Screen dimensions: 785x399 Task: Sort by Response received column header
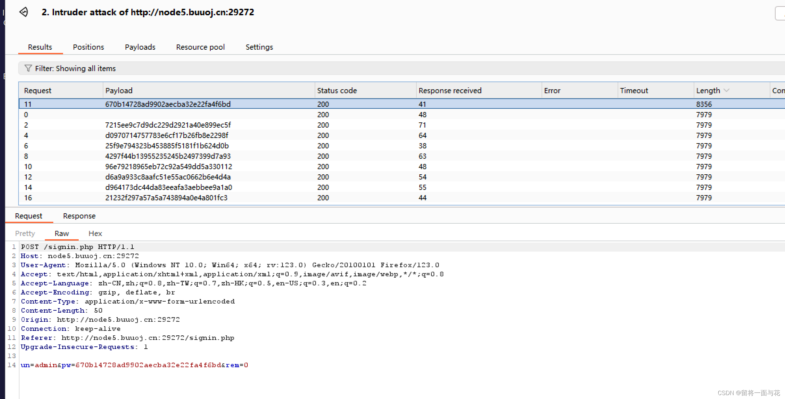450,90
